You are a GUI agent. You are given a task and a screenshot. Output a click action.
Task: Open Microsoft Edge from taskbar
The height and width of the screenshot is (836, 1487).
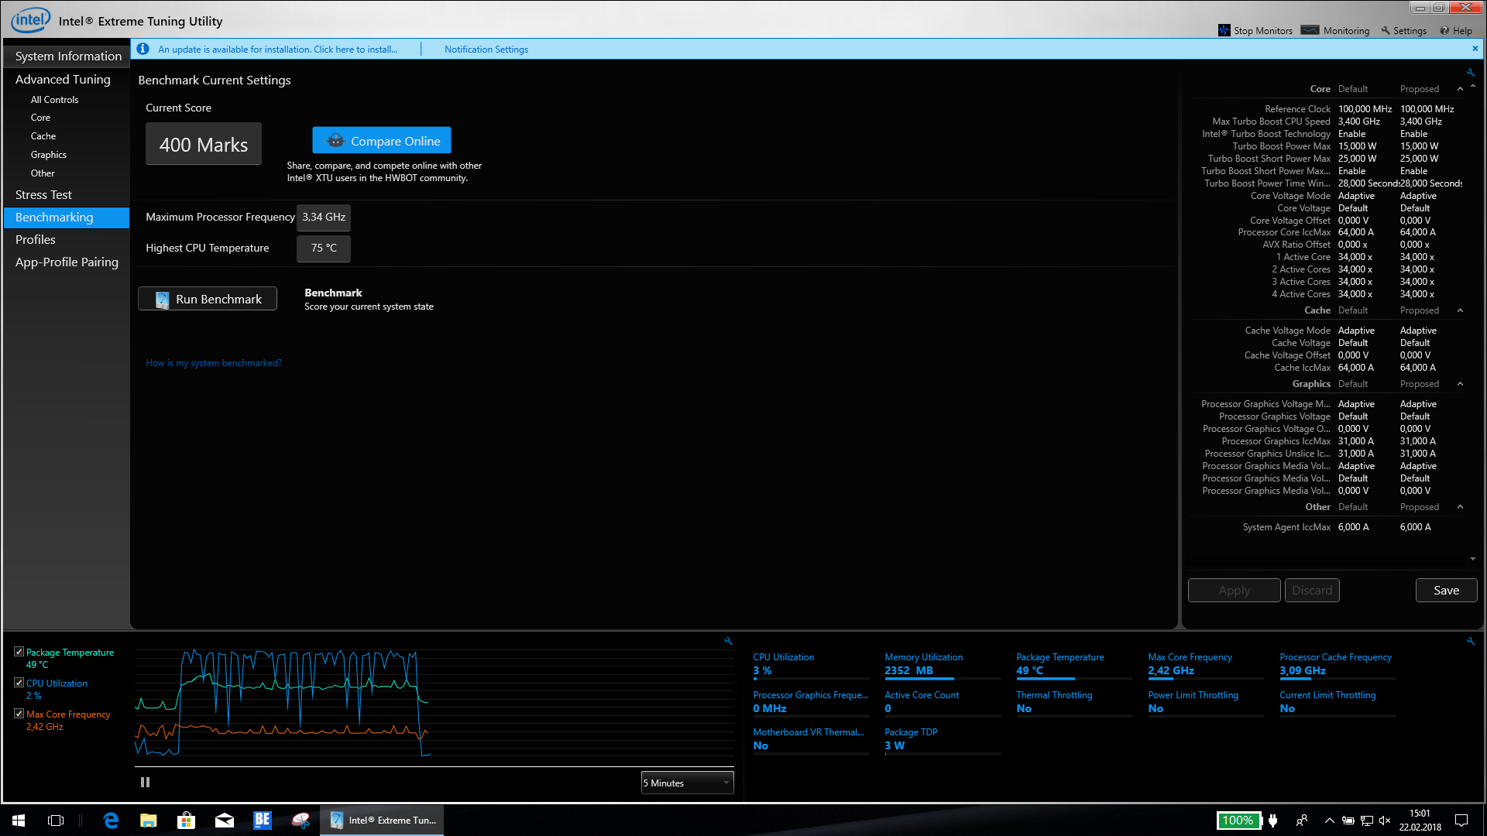(x=111, y=821)
